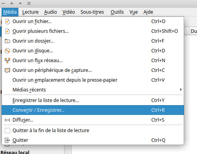Choose Ouvrir un flux réseau... entry
The image size is (197, 154).
93,61
